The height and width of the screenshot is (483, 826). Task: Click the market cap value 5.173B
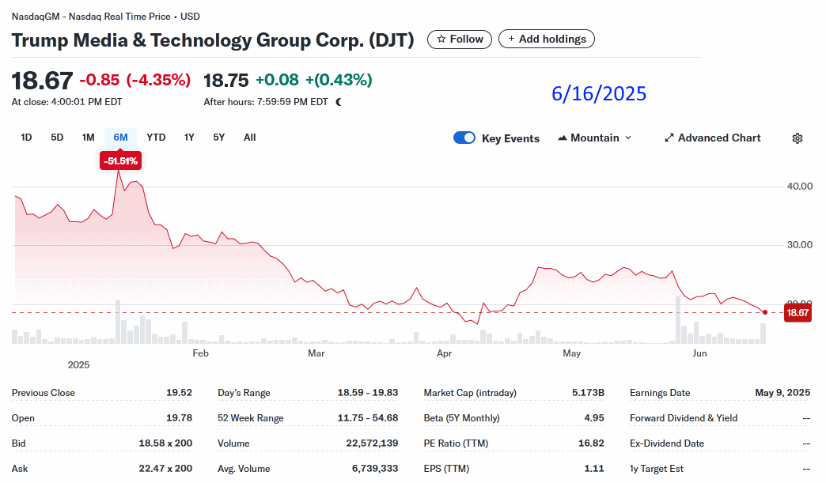pos(588,393)
